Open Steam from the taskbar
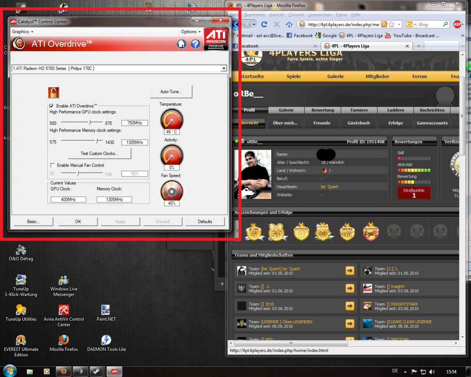This screenshot has height=377, width=471. 96,371
